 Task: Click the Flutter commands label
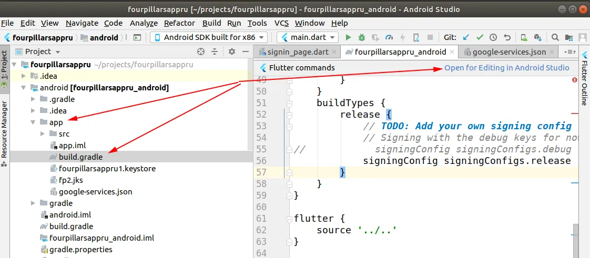(302, 68)
